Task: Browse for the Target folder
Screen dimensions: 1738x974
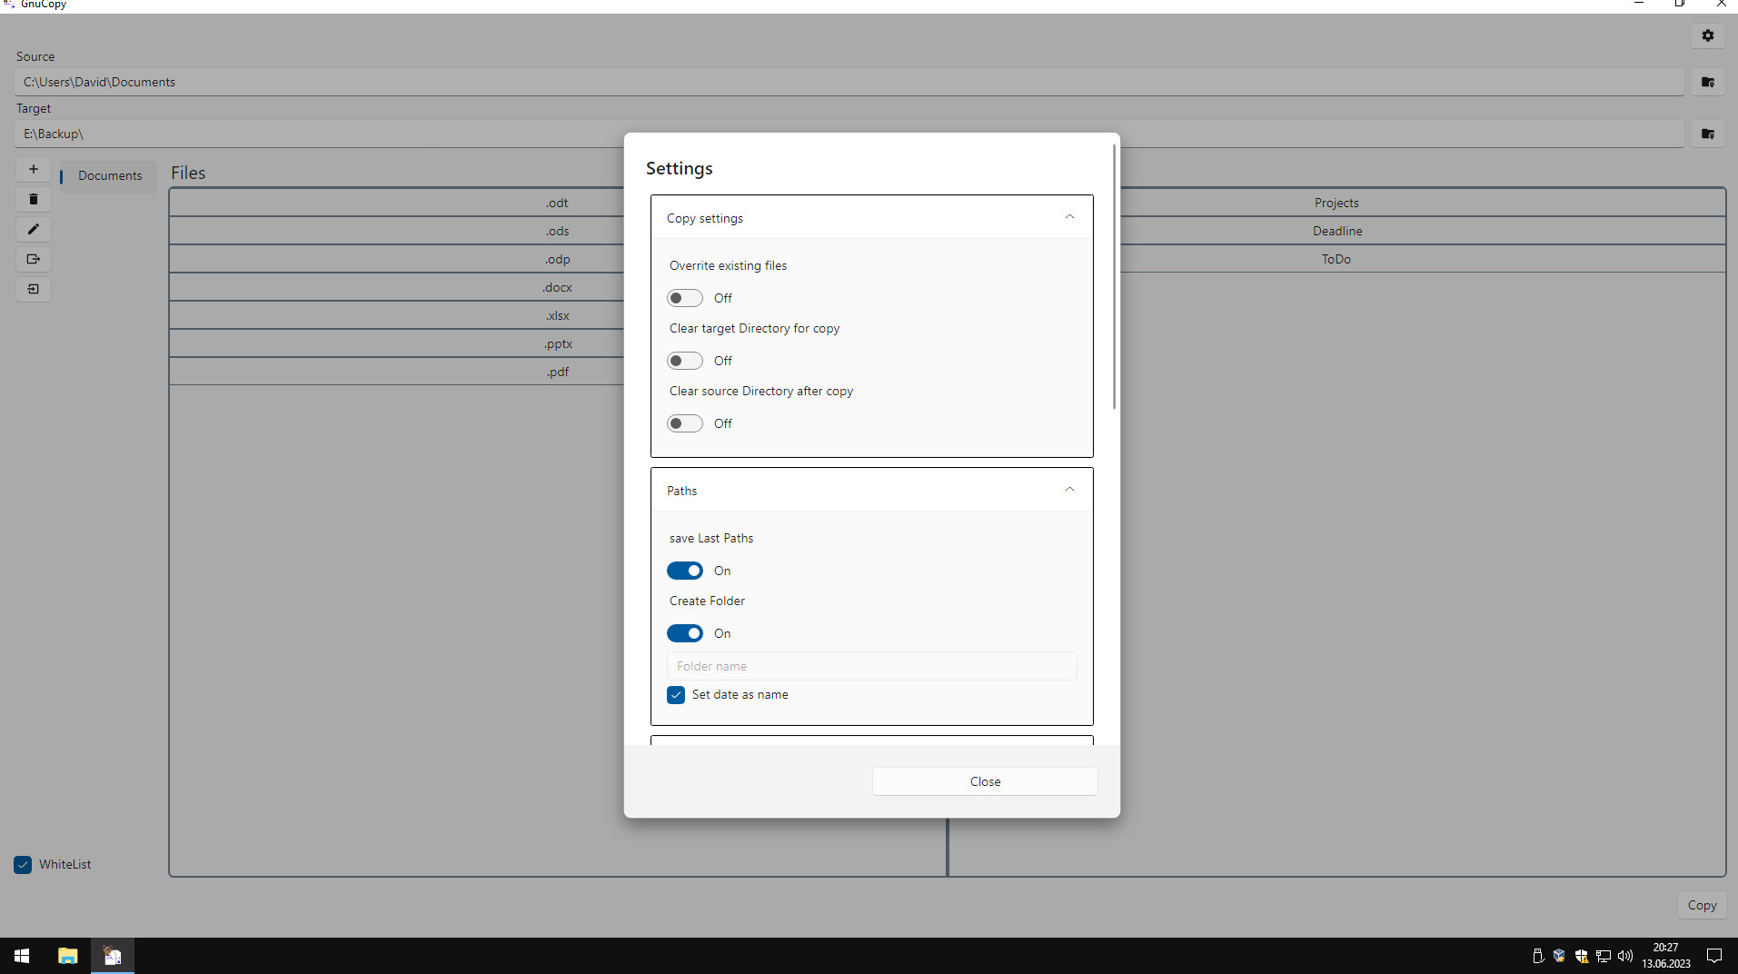Action: [x=1708, y=134]
